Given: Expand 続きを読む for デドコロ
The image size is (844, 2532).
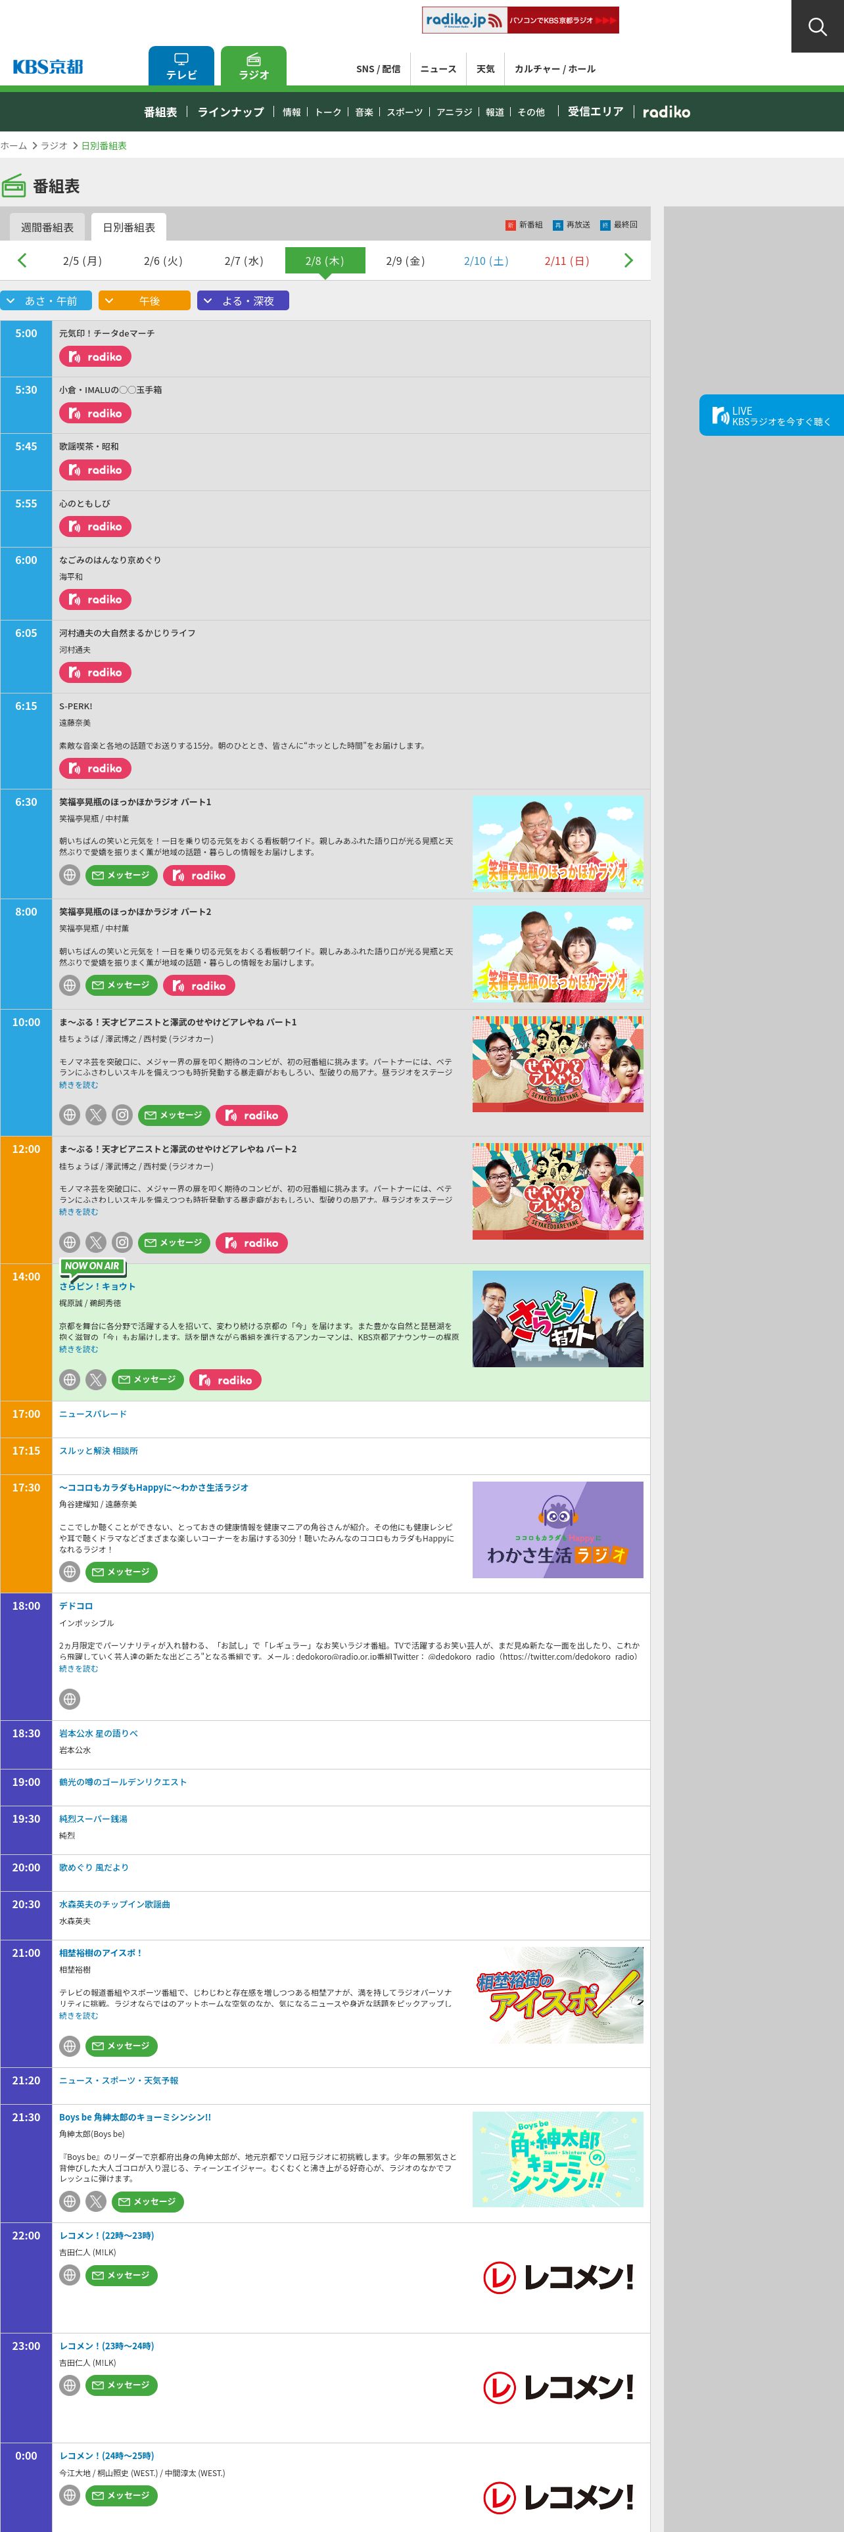Looking at the screenshot, I should click(x=79, y=1669).
